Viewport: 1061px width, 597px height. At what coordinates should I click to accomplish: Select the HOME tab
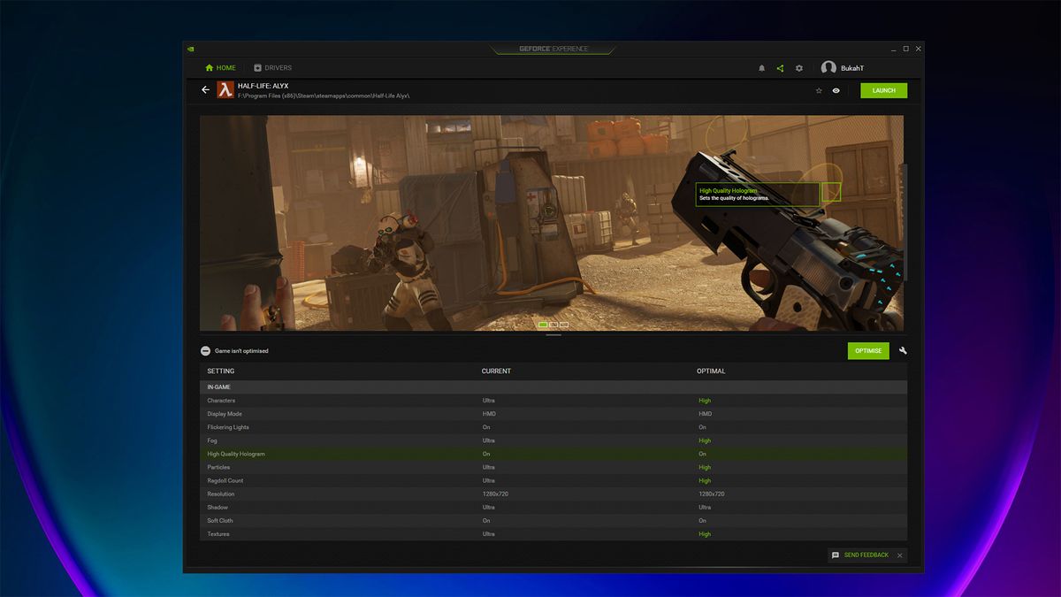tap(219, 67)
